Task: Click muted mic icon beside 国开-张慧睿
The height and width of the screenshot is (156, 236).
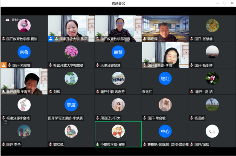Action: click(x=192, y=39)
